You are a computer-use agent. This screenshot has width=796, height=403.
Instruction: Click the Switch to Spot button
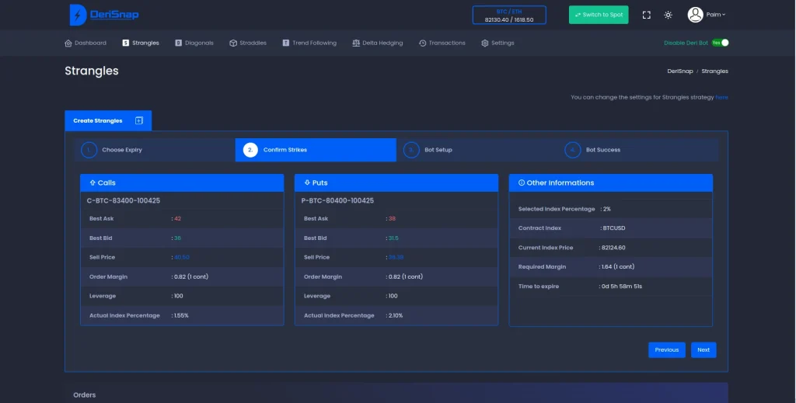[598, 15]
